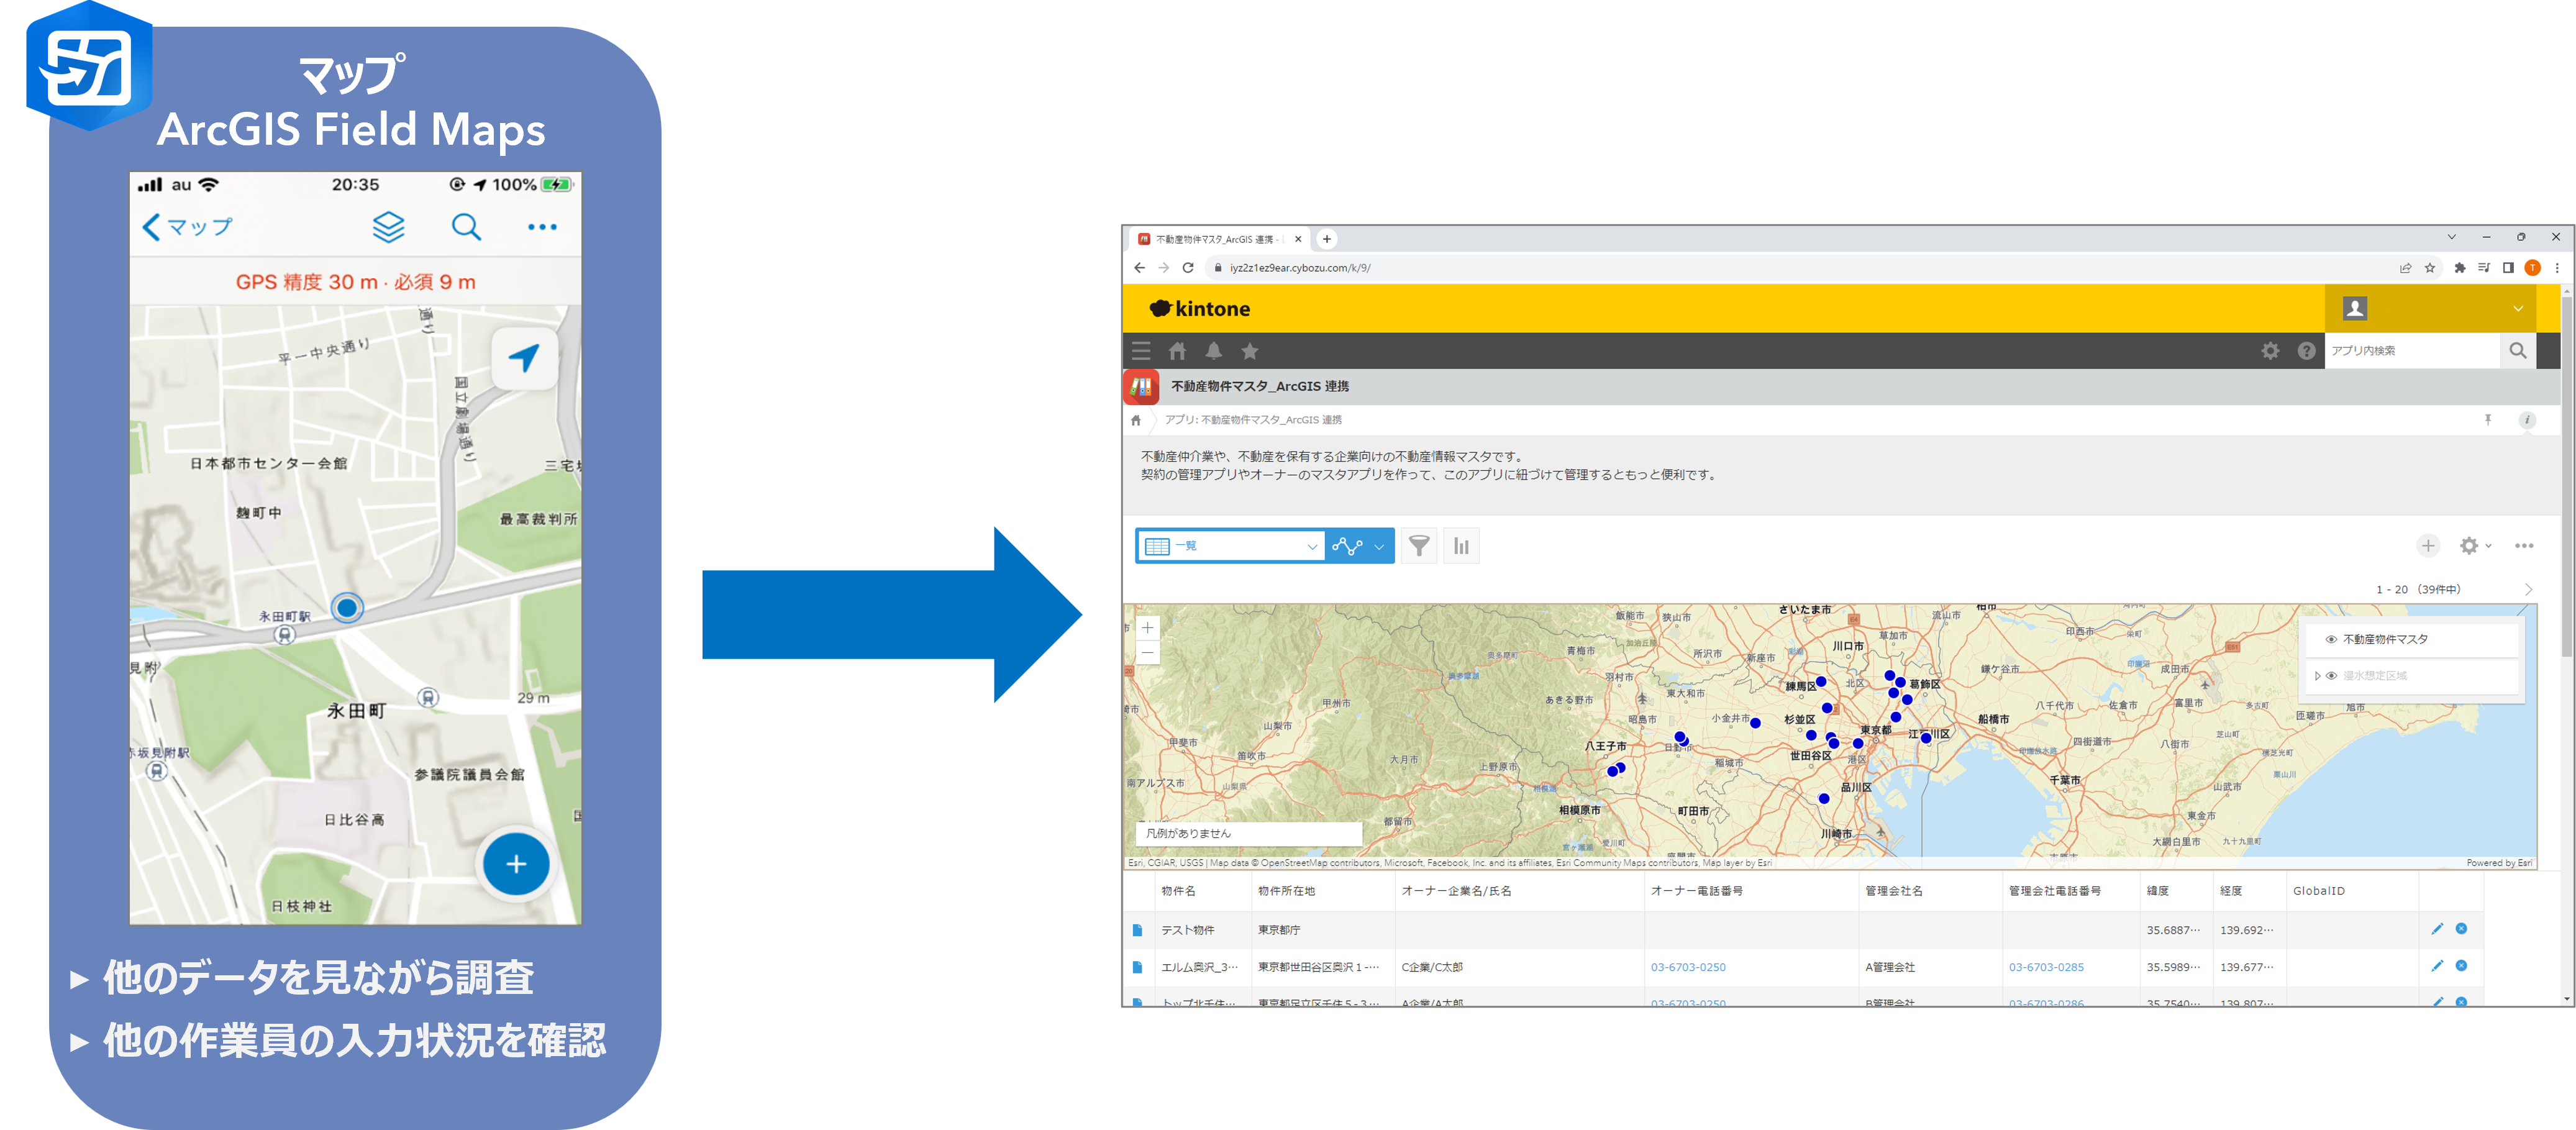Image resolution: width=2576 pixels, height=1130 pixels.
Task: Toggle visibility of 不動産物件マスタ layer
Action: pyautogui.click(x=2331, y=640)
